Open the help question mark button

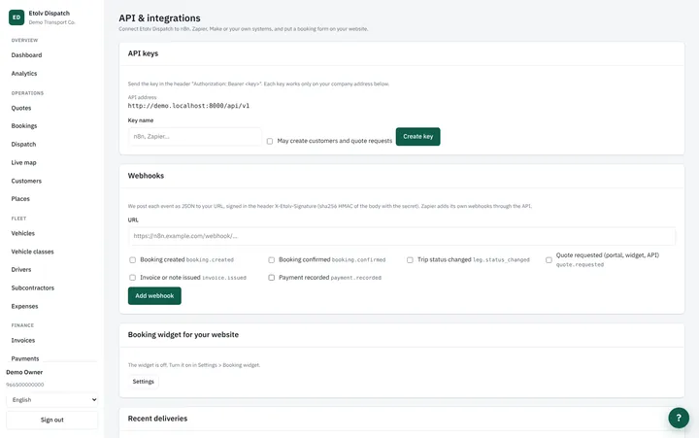click(x=679, y=418)
